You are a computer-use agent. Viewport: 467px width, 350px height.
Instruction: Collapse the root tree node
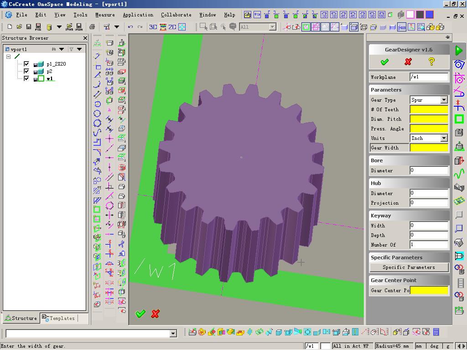(x=9, y=57)
